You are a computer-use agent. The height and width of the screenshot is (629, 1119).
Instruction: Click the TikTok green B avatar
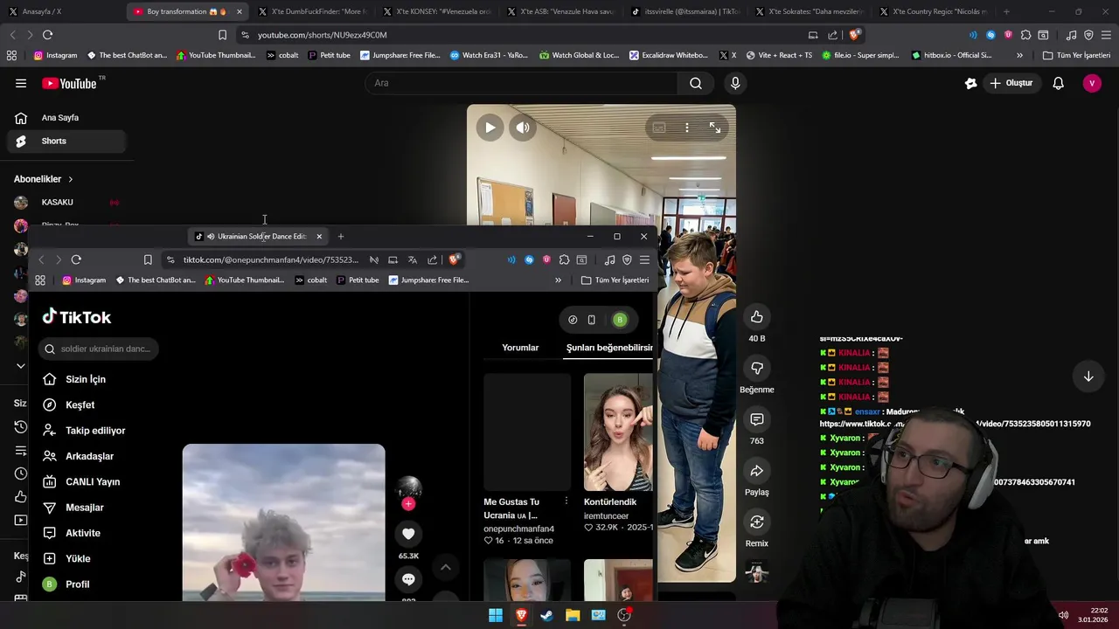(620, 320)
